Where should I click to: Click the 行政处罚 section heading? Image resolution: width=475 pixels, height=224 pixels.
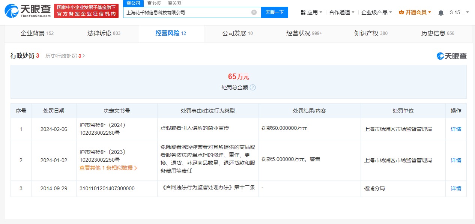point(23,56)
